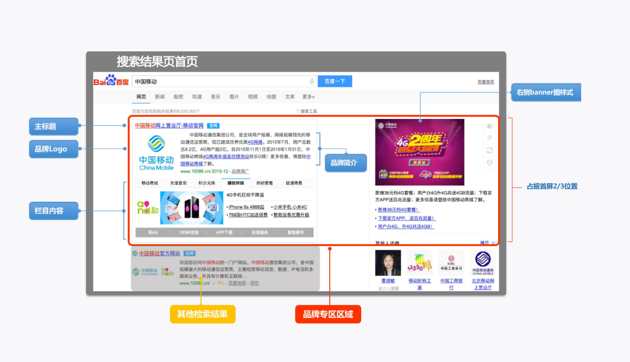Click the blue 官网 badge beside main title
Viewport: 630px width, 362px height.
pos(213,126)
